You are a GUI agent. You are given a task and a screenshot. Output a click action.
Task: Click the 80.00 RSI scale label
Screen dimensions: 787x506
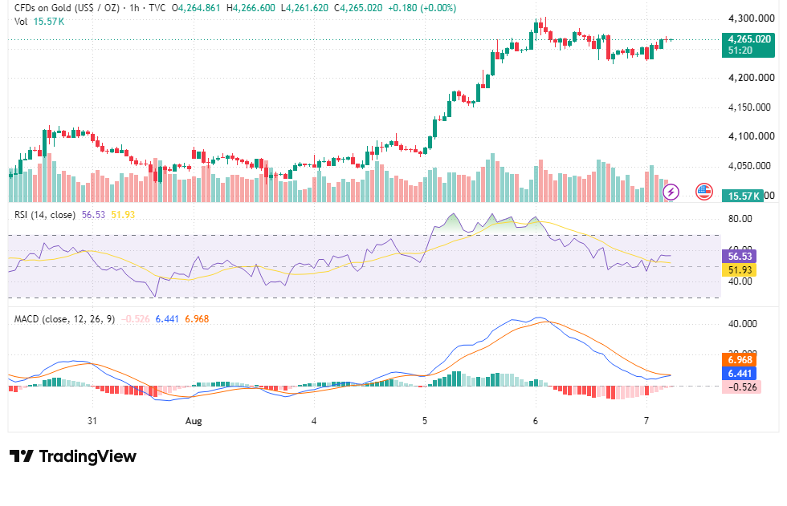(740, 219)
